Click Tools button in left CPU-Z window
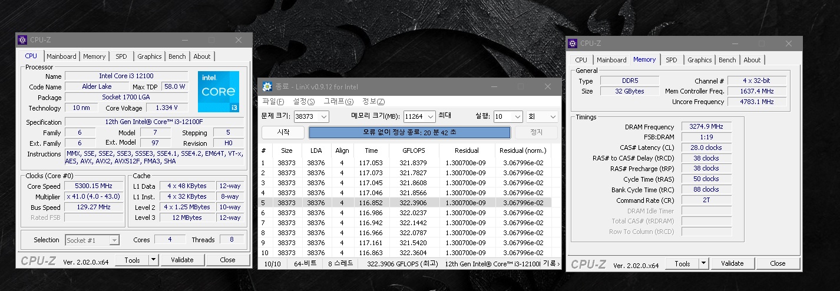 132,260
